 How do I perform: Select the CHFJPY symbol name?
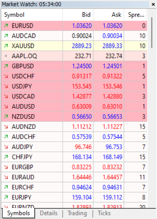tap(22, 157)
